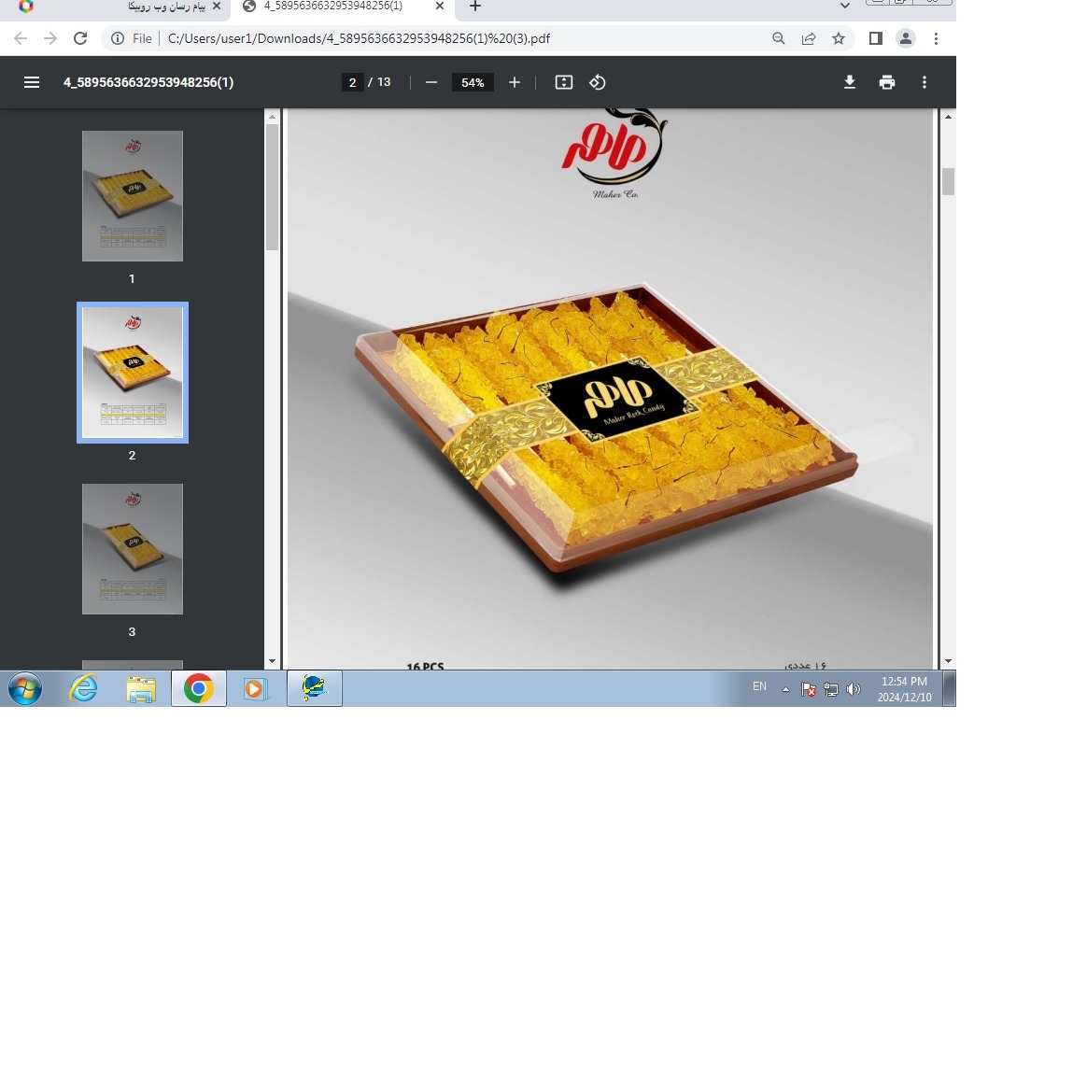Click the zoom in plus button
This screenshot has height=1087, width=1087.
(x=515, y=82)
